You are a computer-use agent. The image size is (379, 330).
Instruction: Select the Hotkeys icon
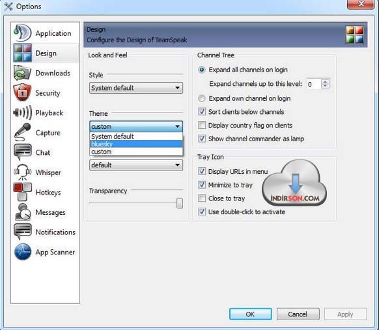23,192
